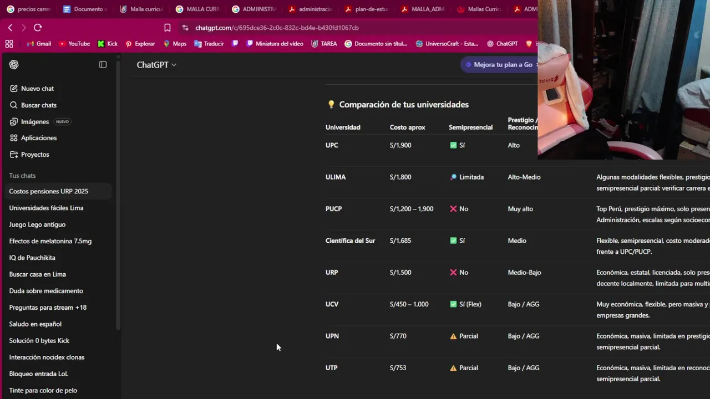This screenshot has width=710, height=399.
Task: Open chat Juego Lego antiguo
Action: point(58,224)
